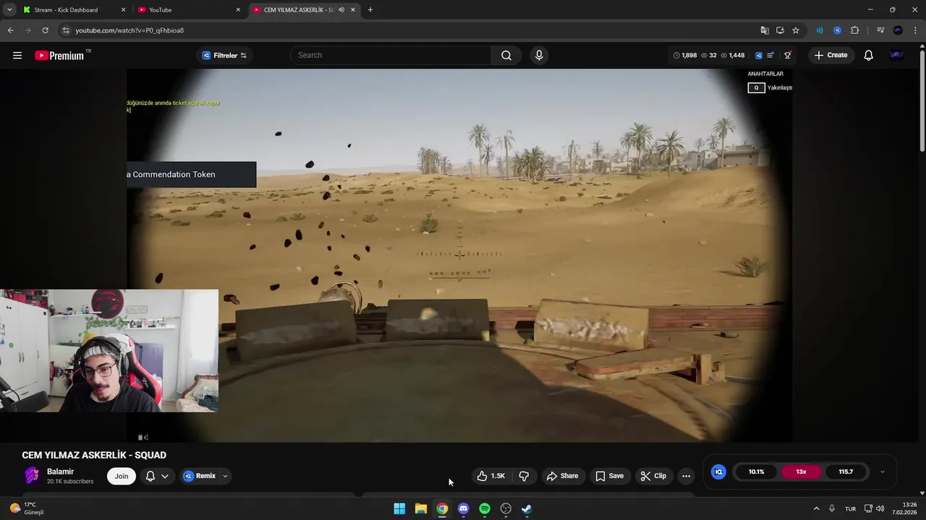
Task: Open Discord from the taskbar
Action: coord(464,508)
